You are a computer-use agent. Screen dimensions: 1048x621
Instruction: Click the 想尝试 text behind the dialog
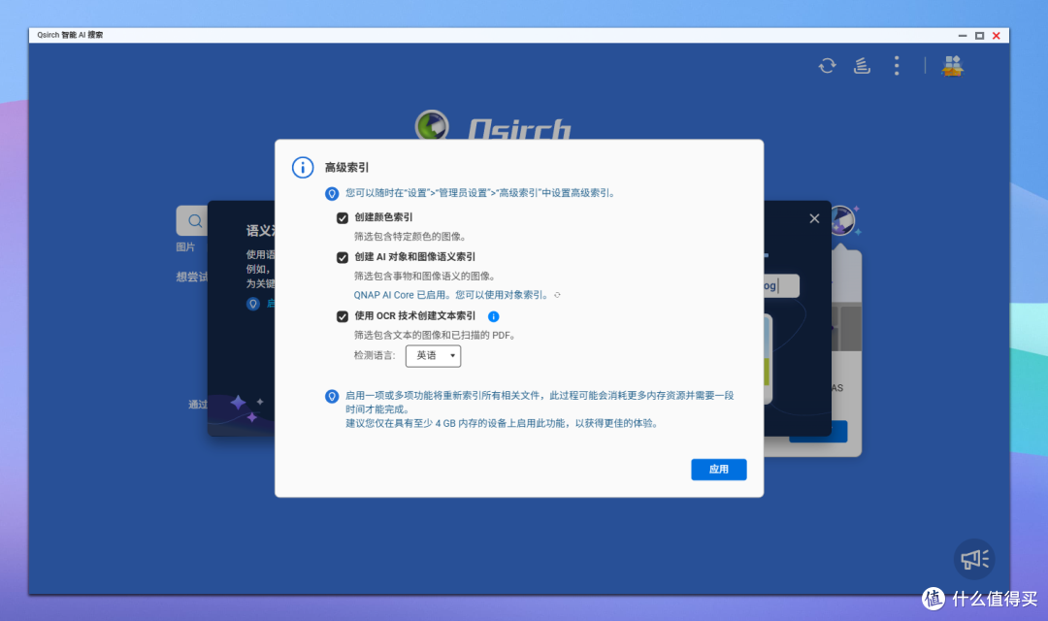191,277
